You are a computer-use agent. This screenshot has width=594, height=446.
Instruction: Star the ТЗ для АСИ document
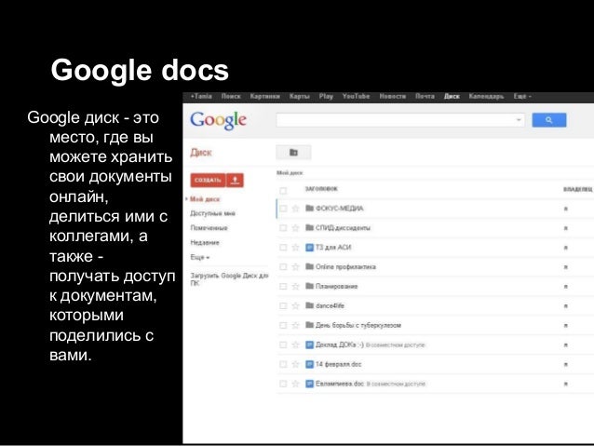click(x=295, y=248)
